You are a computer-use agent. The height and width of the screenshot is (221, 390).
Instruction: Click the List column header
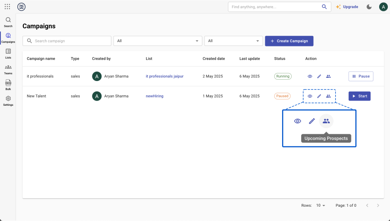149,58
